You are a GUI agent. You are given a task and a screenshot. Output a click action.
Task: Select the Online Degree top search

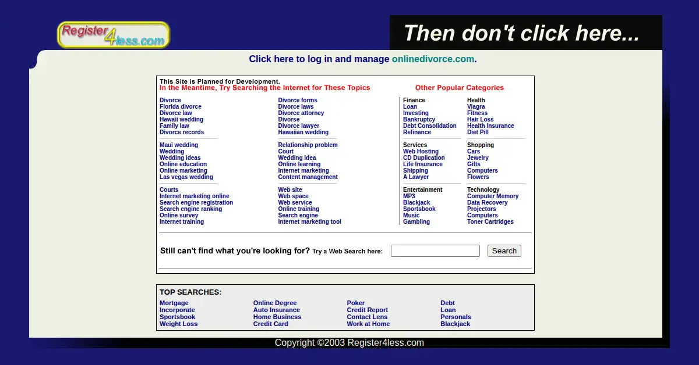(x=275, y=303)
